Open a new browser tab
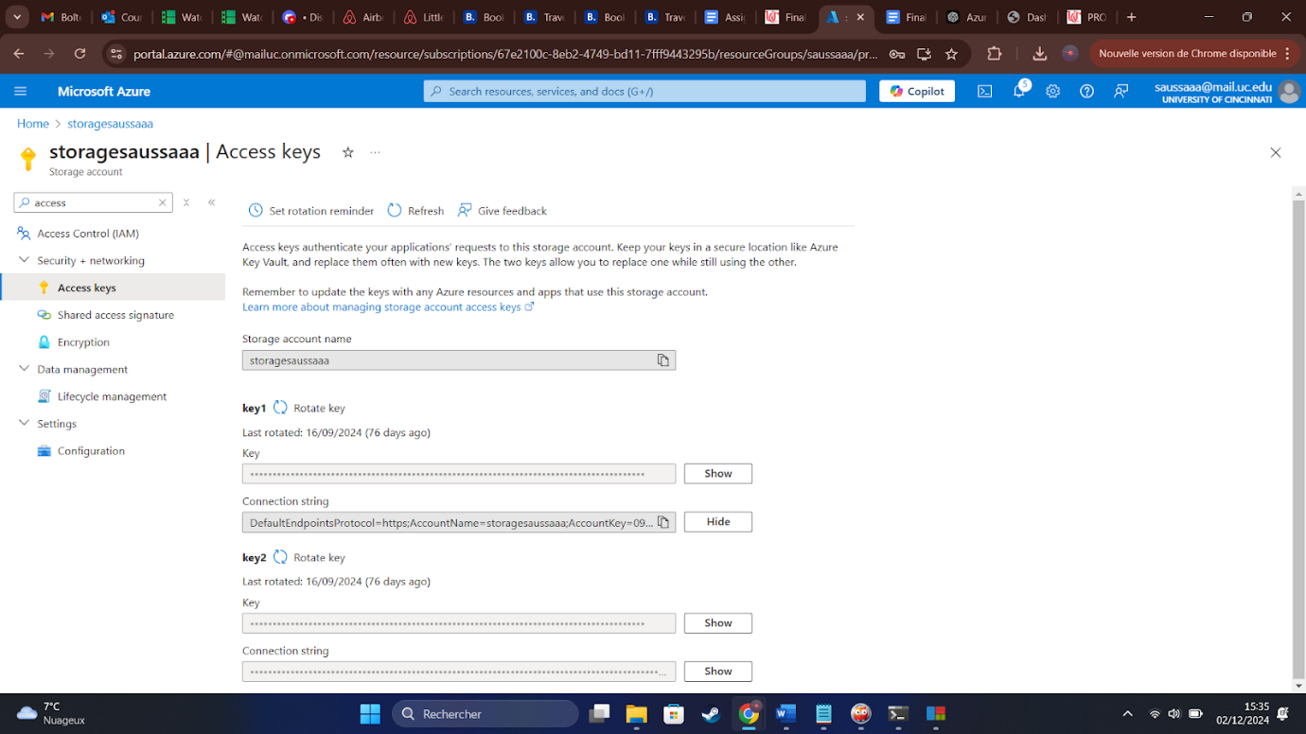The image size is (1306, 734). point(1132,17)
